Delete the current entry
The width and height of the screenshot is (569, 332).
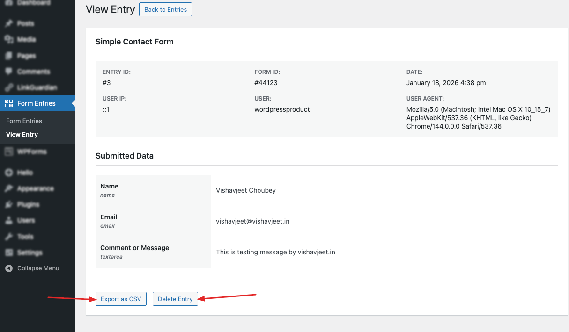[175, 298]
